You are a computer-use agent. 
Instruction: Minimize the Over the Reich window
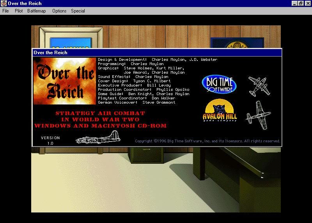(x=294, y=4)
